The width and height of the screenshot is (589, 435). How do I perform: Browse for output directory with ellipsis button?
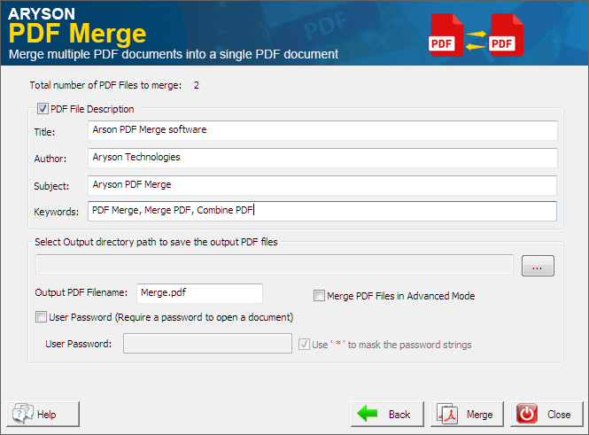(538, 266)
